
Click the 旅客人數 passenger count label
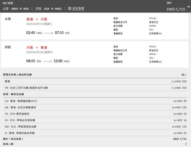pyautogui.click(x=8, y=144)
